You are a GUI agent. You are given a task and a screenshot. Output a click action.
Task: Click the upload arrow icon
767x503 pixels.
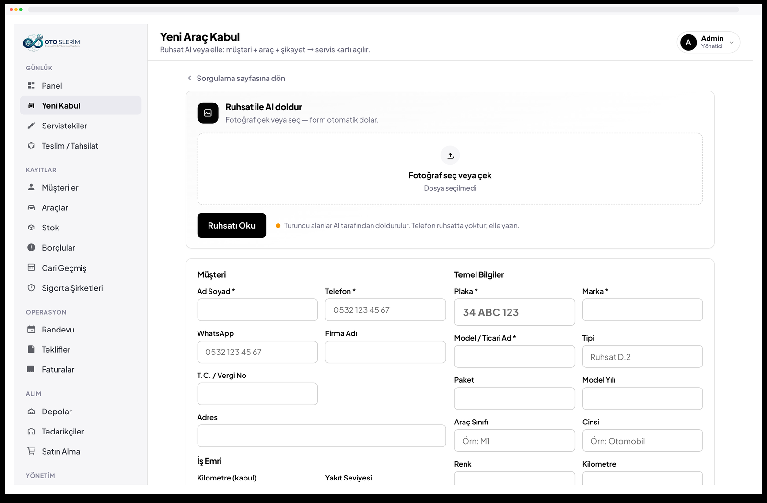pyautogui.click(x=450, y=155)
